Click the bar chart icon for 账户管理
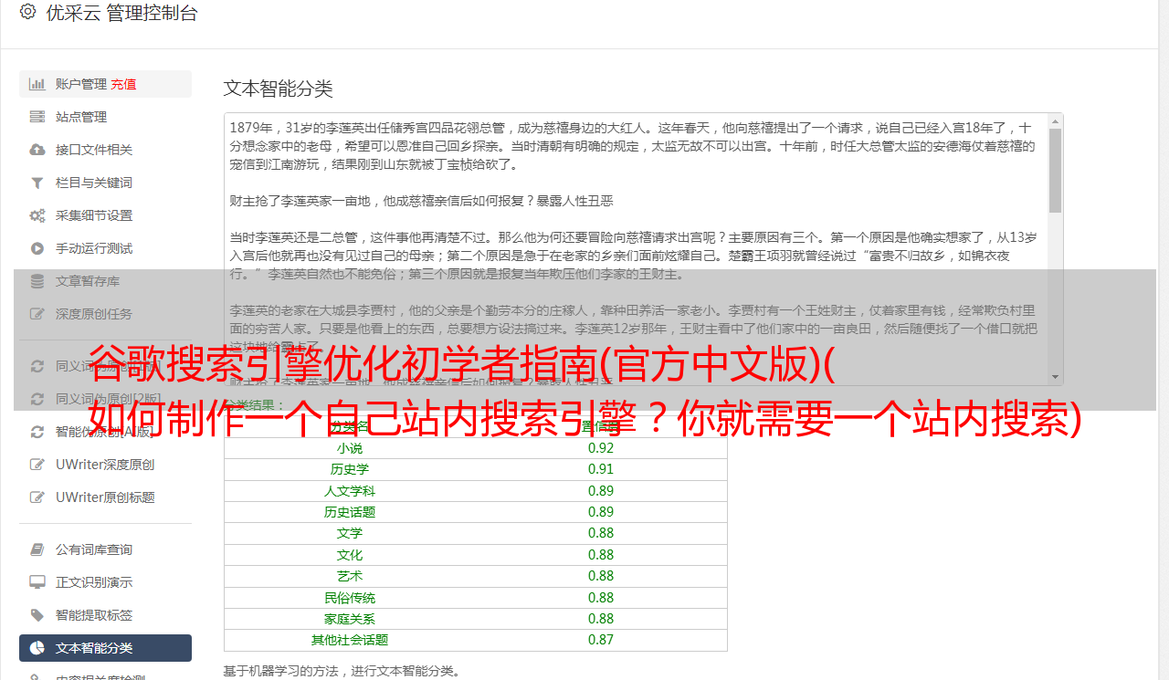The image size is (1169, 680). coord(37,84)
